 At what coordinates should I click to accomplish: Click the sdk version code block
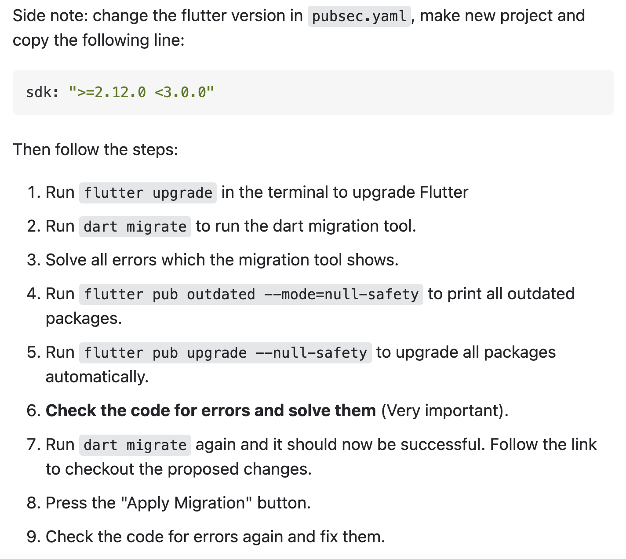[313, 92]
